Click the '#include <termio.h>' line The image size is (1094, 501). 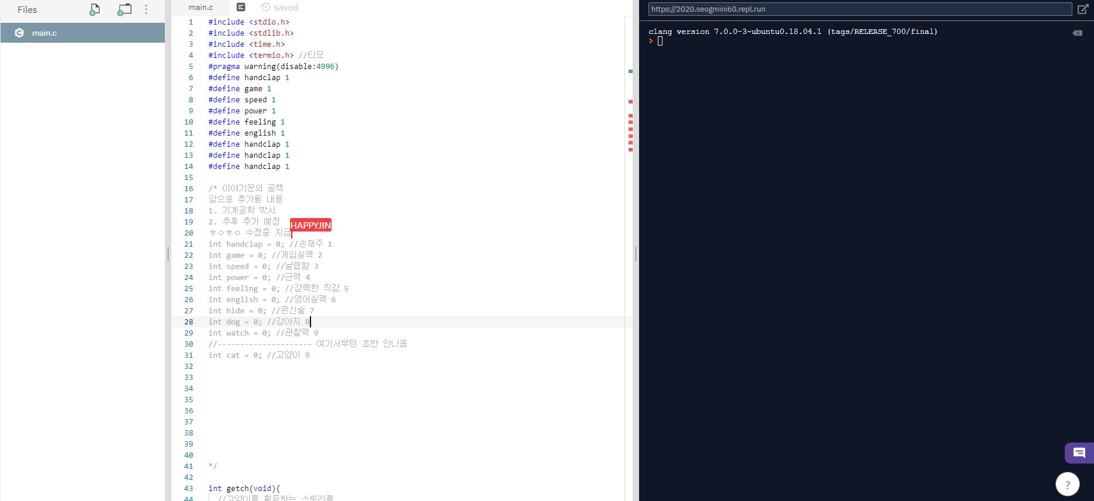click(266, 55)
